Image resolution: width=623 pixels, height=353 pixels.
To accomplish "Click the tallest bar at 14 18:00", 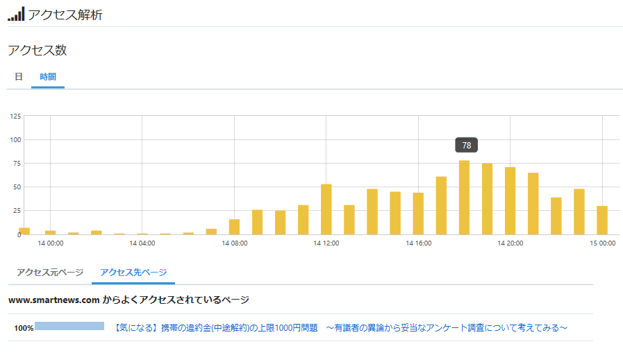I will click(x=464, y=198).
